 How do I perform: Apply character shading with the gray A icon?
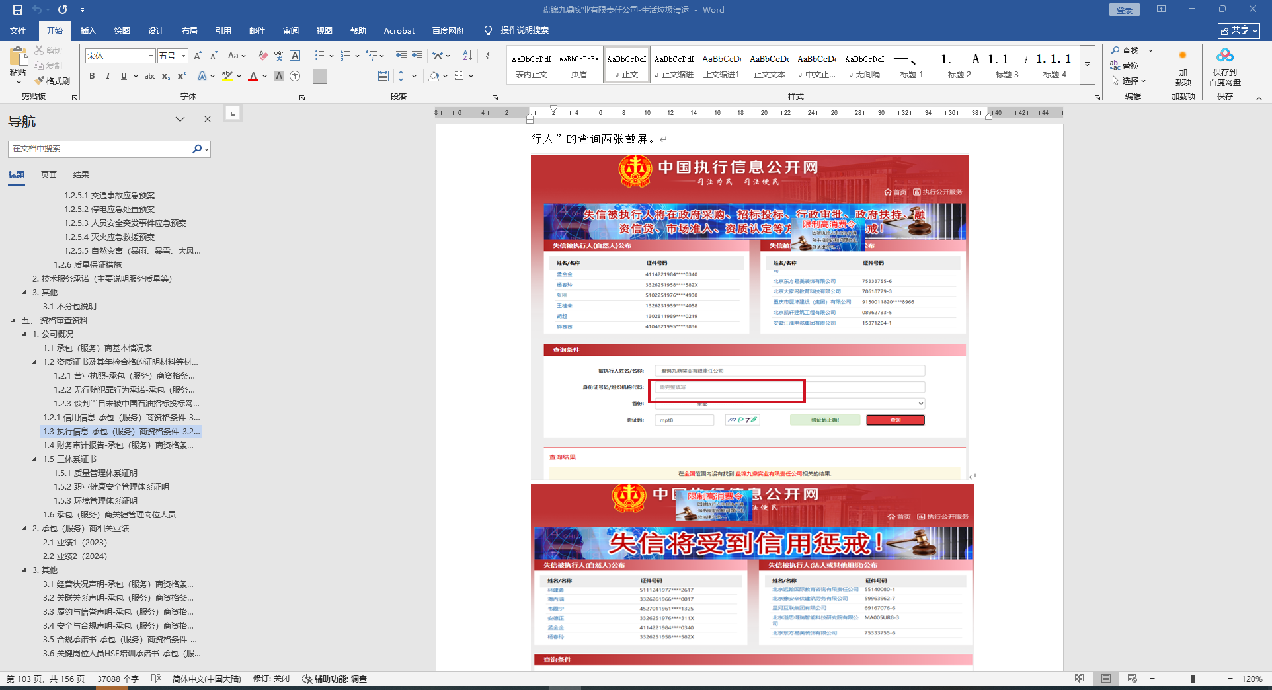point(279,76)
